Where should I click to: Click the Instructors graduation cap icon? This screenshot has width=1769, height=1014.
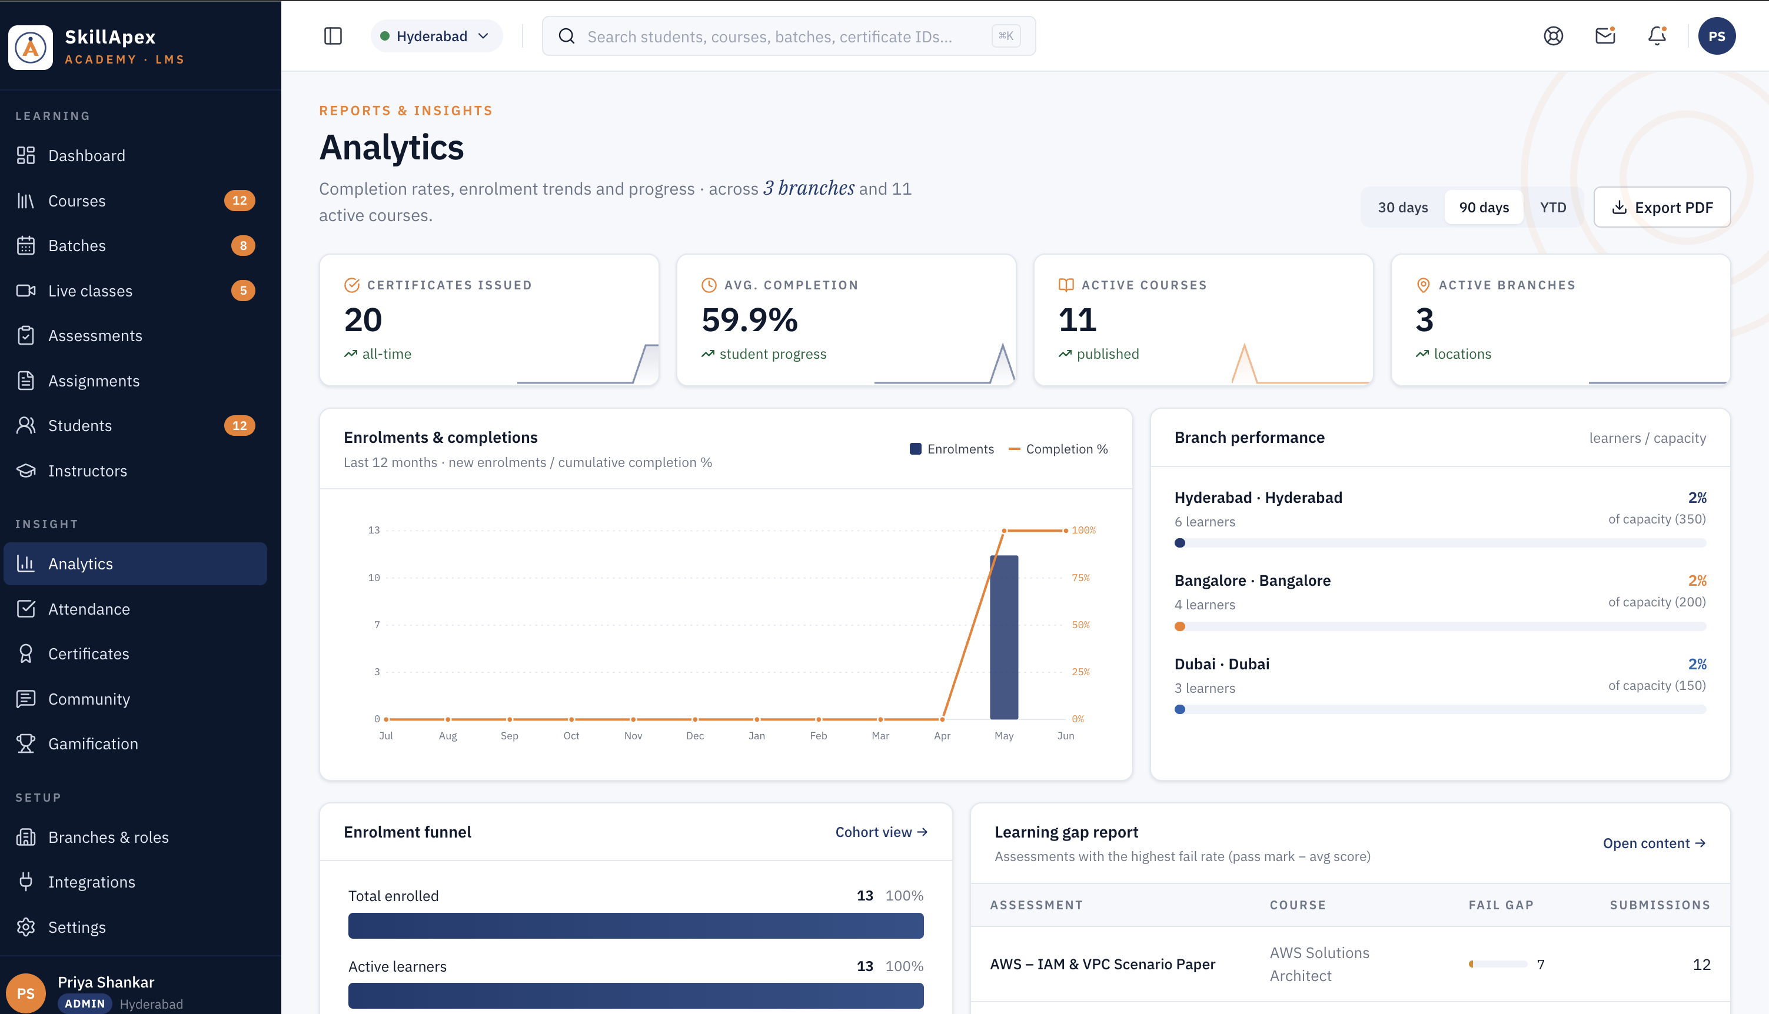click(x=26, y=471)
